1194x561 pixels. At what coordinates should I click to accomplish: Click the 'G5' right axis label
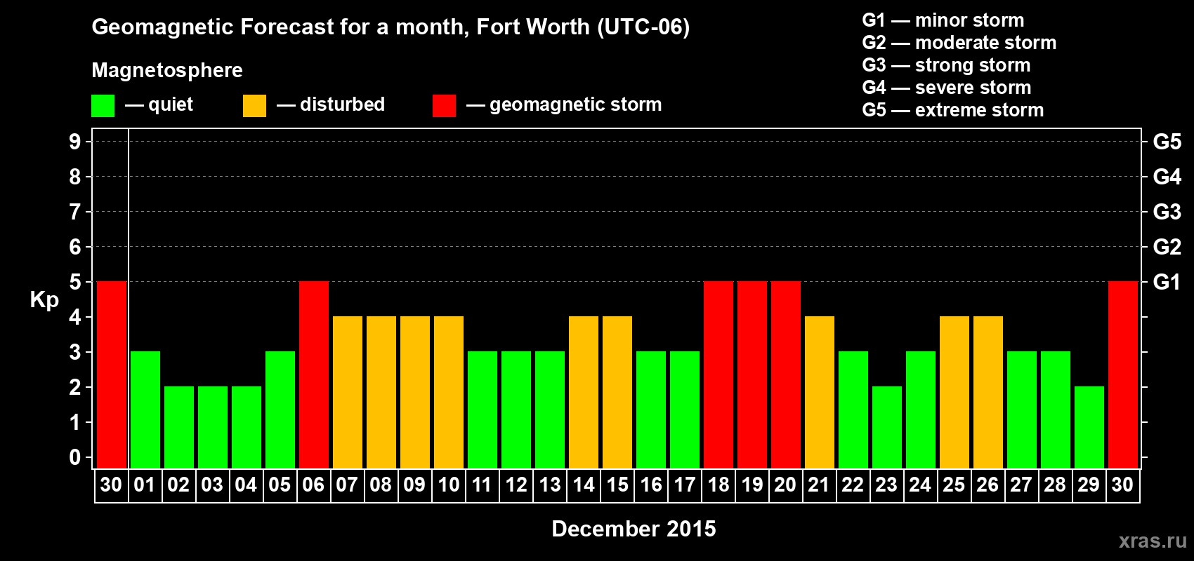click(1167, 142)
